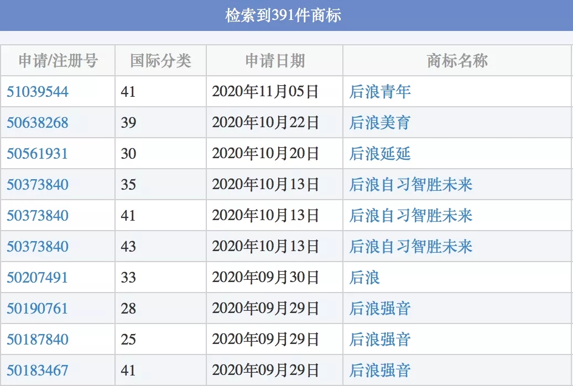This screenshot has width=573, height=386.
Task: Open number 50373840 in class 35 row
Action: pyautogui.click(x=37, y=185)
